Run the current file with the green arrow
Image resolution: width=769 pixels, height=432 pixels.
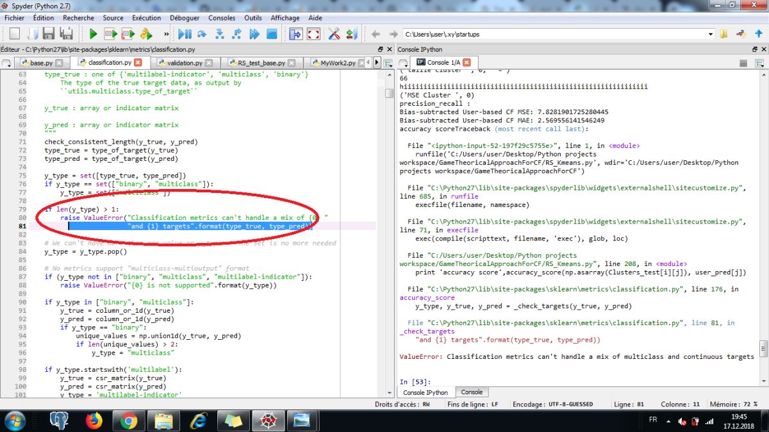(x=94, y=33)
